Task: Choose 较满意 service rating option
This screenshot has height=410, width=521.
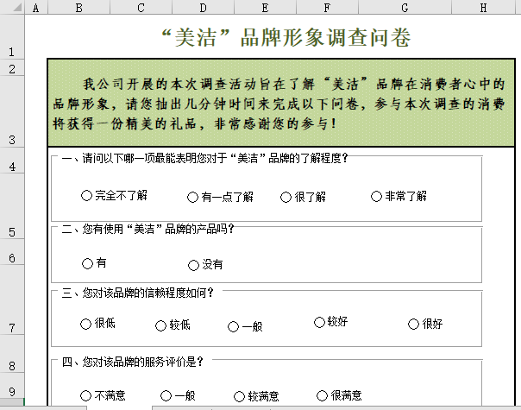Action: [x=240, y=395]
